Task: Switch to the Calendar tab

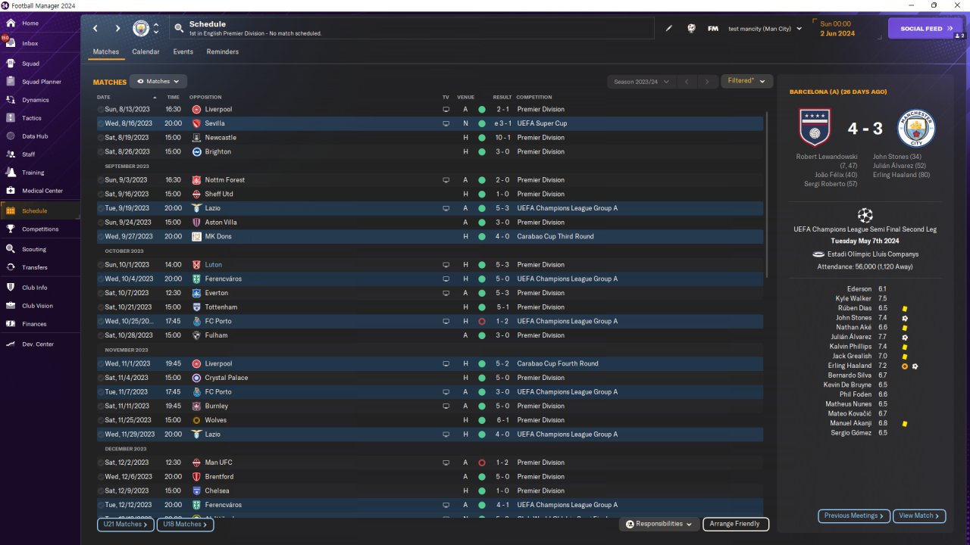Action: coord(145,51)
